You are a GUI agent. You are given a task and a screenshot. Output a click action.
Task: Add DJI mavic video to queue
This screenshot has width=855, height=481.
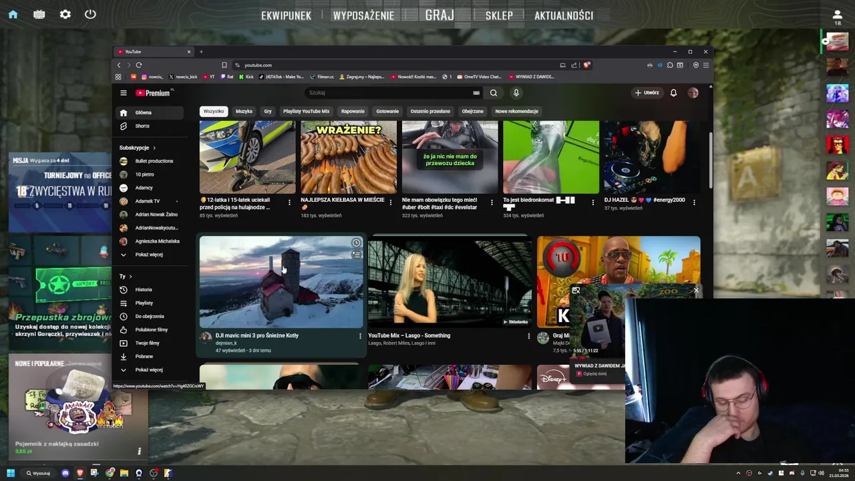point(357,255)
